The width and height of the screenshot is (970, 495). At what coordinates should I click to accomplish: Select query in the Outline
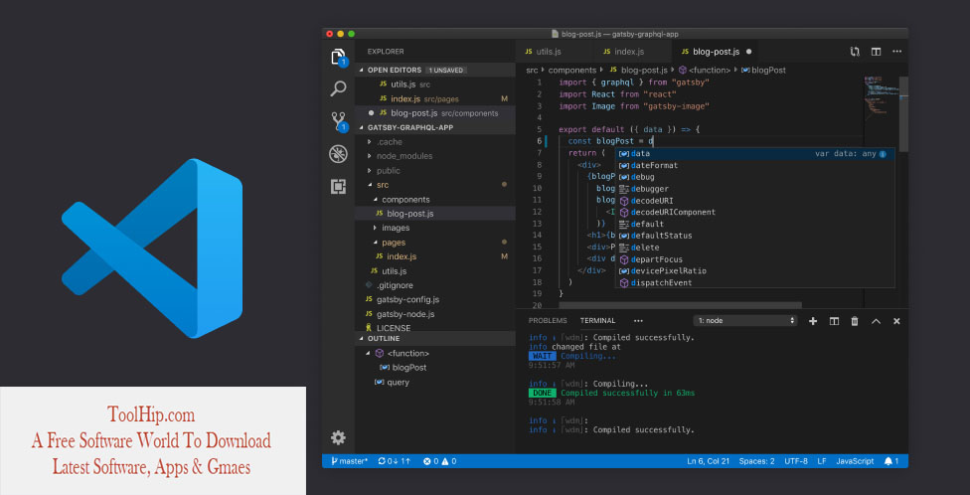click(435, 382)
